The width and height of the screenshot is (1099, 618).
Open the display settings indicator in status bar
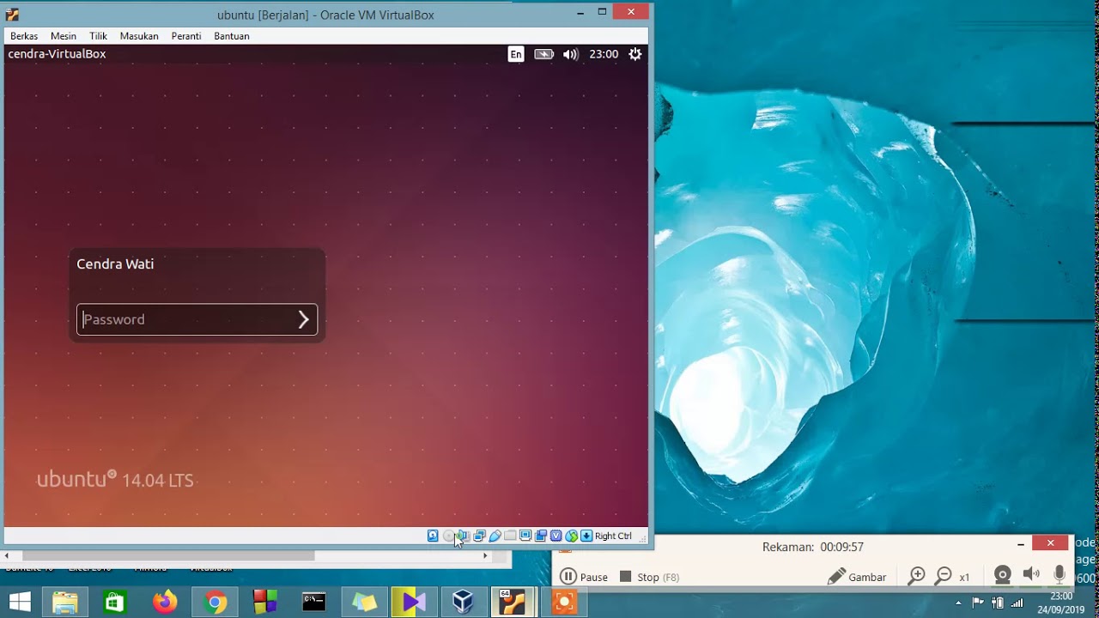[525, 536]
